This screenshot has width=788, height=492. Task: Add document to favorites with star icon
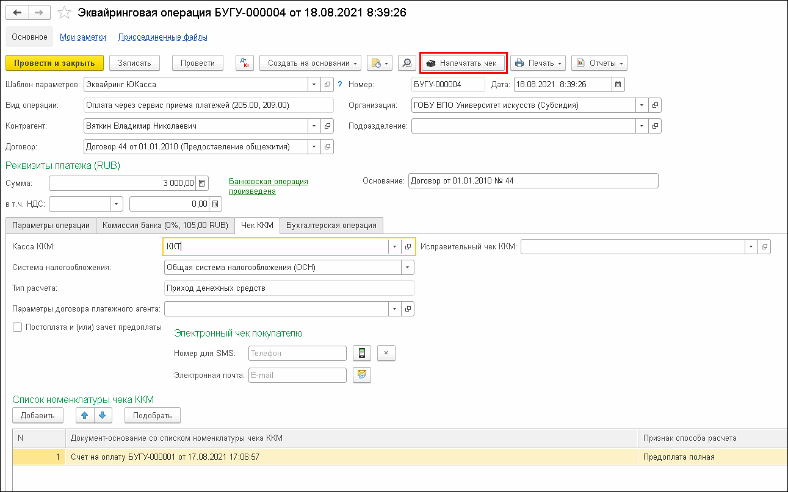(x=63, y=12)
